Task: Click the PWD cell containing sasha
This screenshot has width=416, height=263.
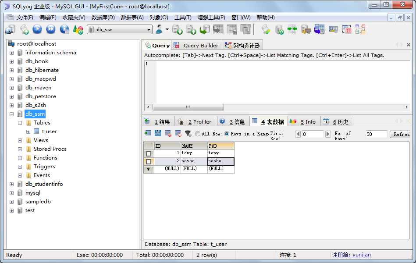Action: 221,161
